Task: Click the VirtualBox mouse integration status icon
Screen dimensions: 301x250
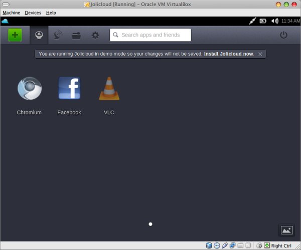Action: click(x=259, y=245)
